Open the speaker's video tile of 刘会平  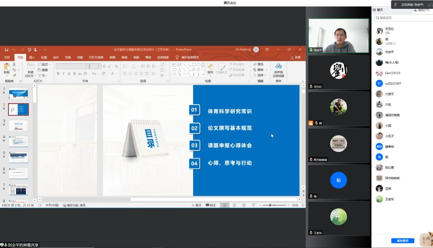(339, 35)
